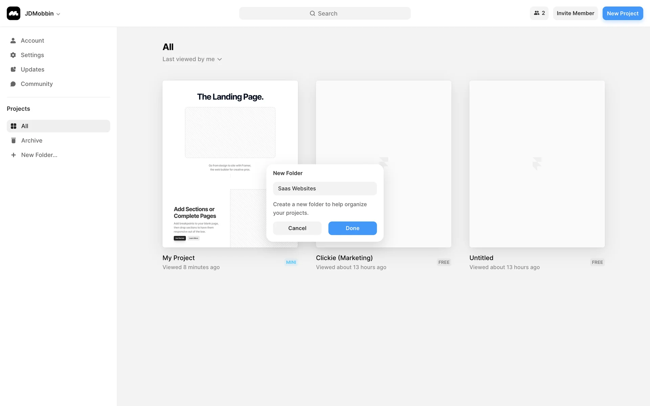Open the 'Last viewed by me' sort dropdown
Image resolution: width=650 pixels, height=406 pixels.
pos(192,59)
